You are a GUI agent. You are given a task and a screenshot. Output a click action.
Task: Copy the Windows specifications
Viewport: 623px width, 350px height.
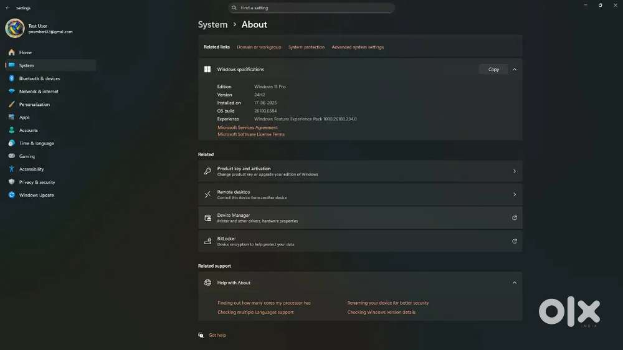pyautogui.click(x=493, y=70)
